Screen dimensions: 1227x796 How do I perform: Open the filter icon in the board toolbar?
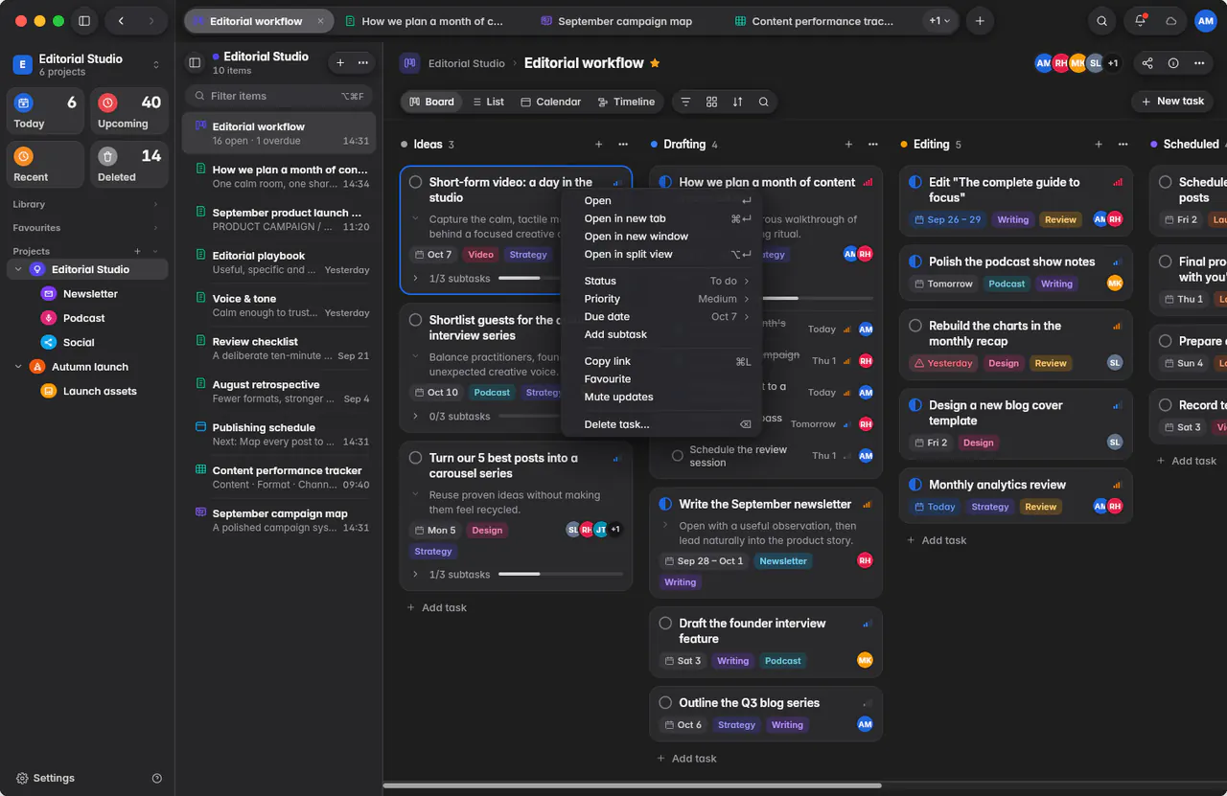click(x=685, y=102)
